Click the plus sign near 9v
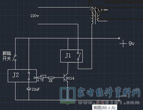The width and height of the screenshot is (143, 110). click(123, 43)
